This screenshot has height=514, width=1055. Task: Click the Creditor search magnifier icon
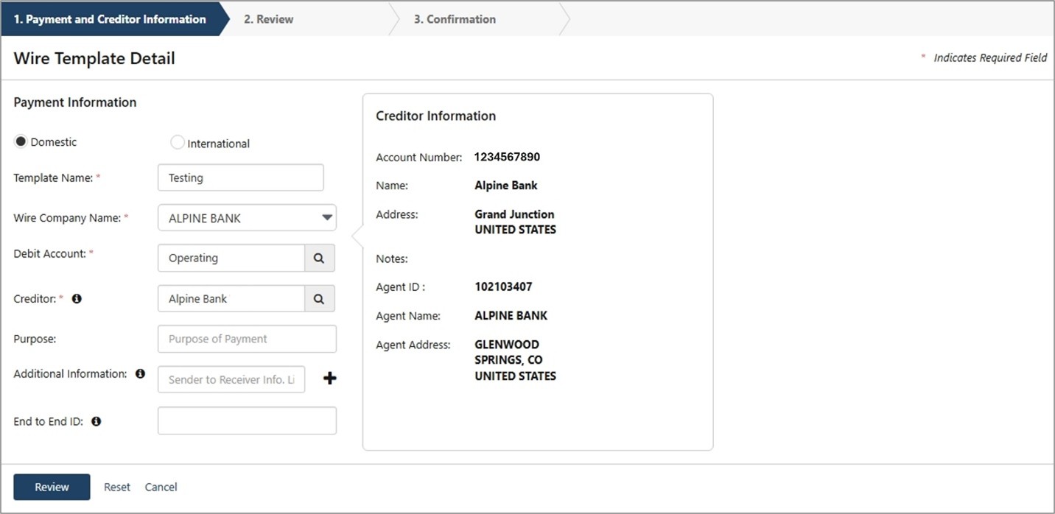click(319, 299)
